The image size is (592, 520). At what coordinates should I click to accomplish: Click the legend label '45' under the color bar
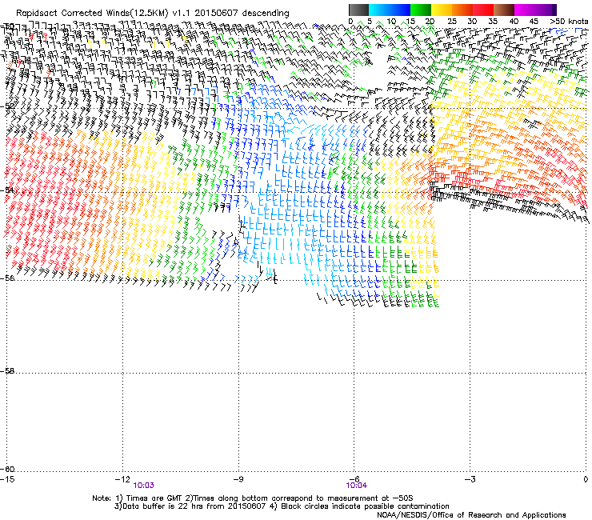click(534, 21)
